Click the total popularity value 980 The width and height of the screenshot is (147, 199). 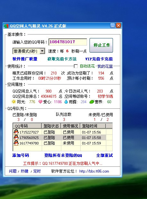(48, 91)
